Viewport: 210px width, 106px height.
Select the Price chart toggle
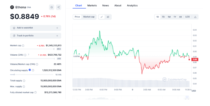(x=77, y=17)
